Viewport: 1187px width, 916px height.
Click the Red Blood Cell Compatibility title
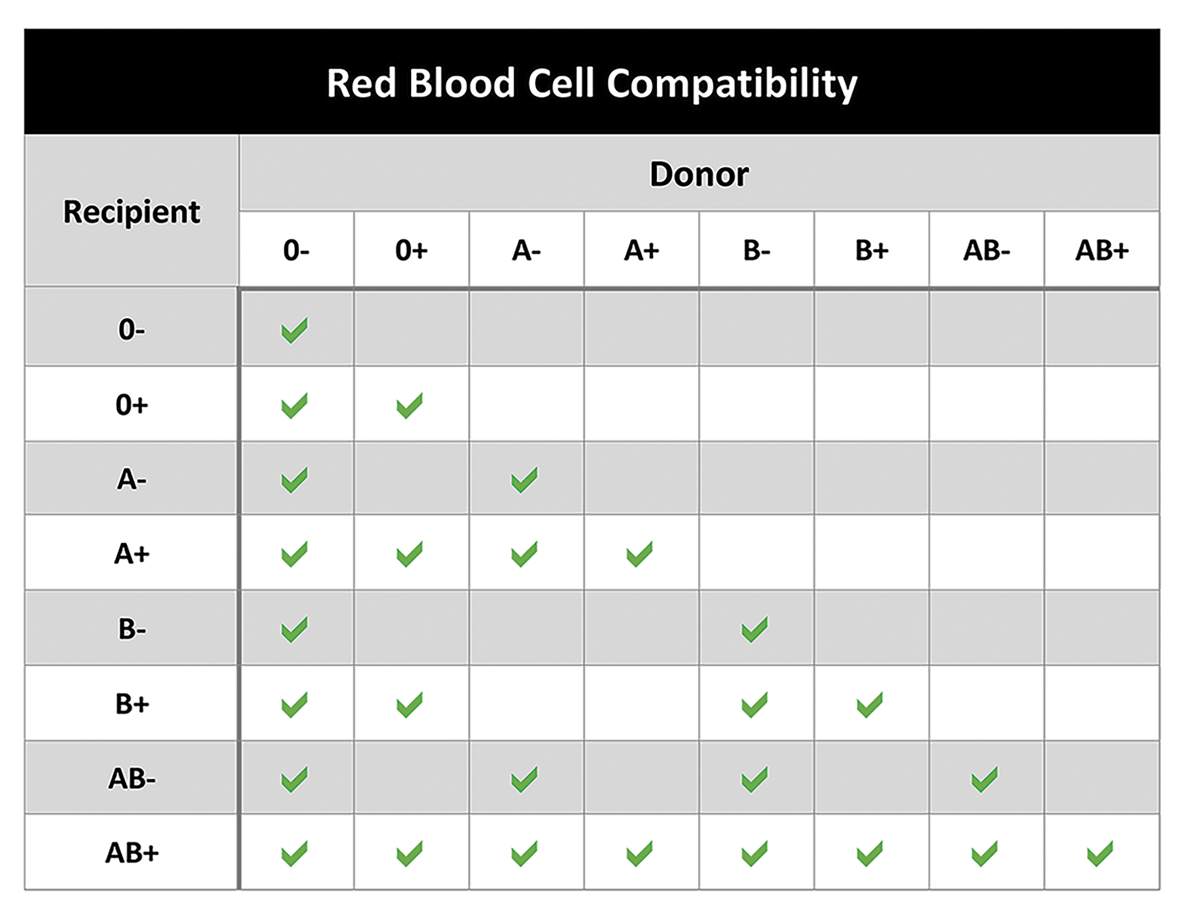[x=592, y=83]
